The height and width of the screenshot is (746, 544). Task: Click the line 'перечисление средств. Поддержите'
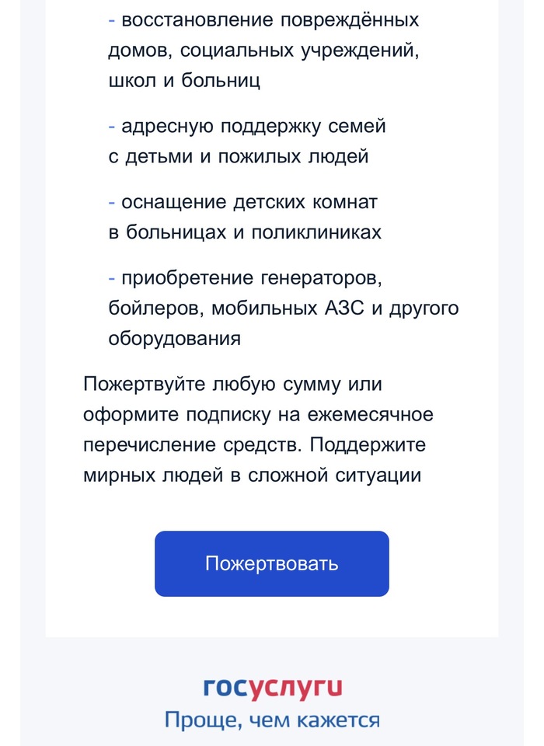255,445
